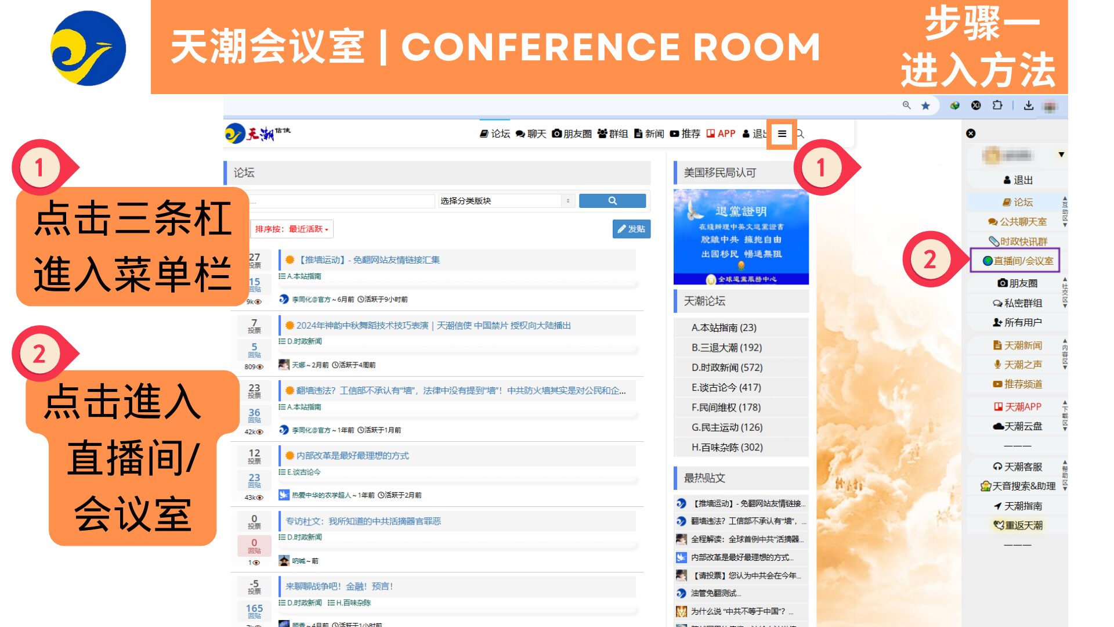This screenshot has height=627, width=1114.
Task: Open category D.时政新闻 (572)
Action: click(727, 367)
